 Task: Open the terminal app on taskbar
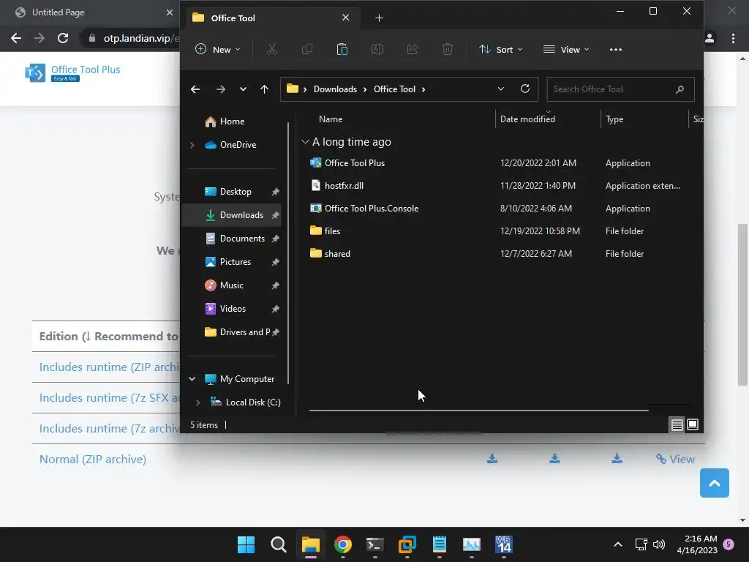click(x=374, y=544)
